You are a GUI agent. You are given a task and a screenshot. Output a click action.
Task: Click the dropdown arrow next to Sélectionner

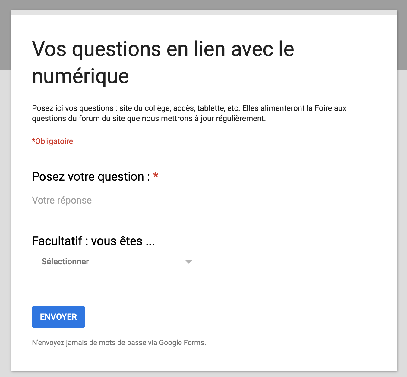pyautogui.click(x=188, y=262)
